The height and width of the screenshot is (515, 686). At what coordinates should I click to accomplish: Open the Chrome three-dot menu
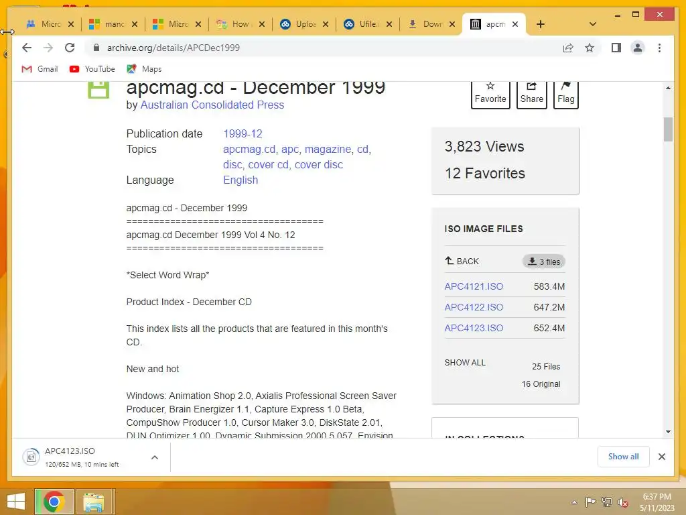[659, 48]
